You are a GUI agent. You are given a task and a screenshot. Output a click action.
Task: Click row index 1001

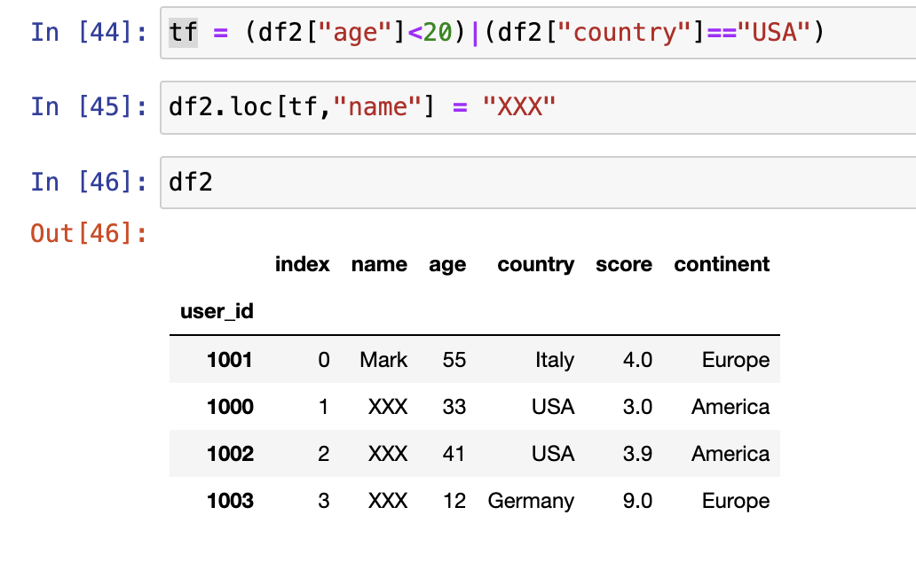point(230,360)
